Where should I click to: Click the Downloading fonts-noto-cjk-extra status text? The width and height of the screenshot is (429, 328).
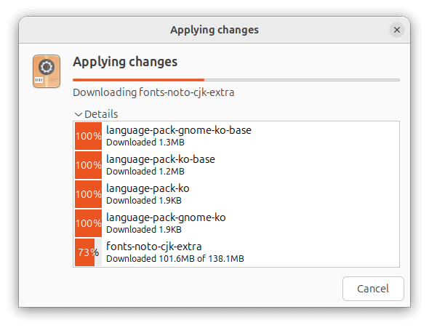pos(153,92)
